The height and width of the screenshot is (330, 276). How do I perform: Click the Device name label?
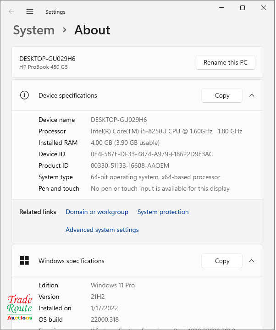(x=57, y=120)
